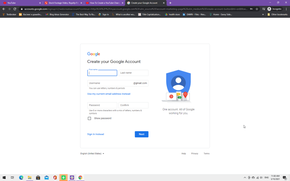Screen dimensions: 290x181
Task: Open the Other bookmarks folder
Action: 277,14
